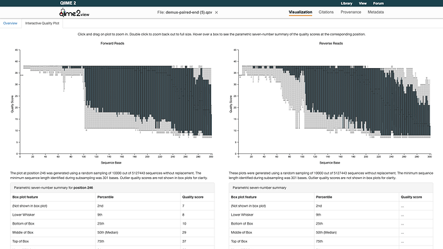The height and width of the screenshot is (249, 443).
Task: Click inside the Reverse Reads quality plot
Action: point(334,101)
